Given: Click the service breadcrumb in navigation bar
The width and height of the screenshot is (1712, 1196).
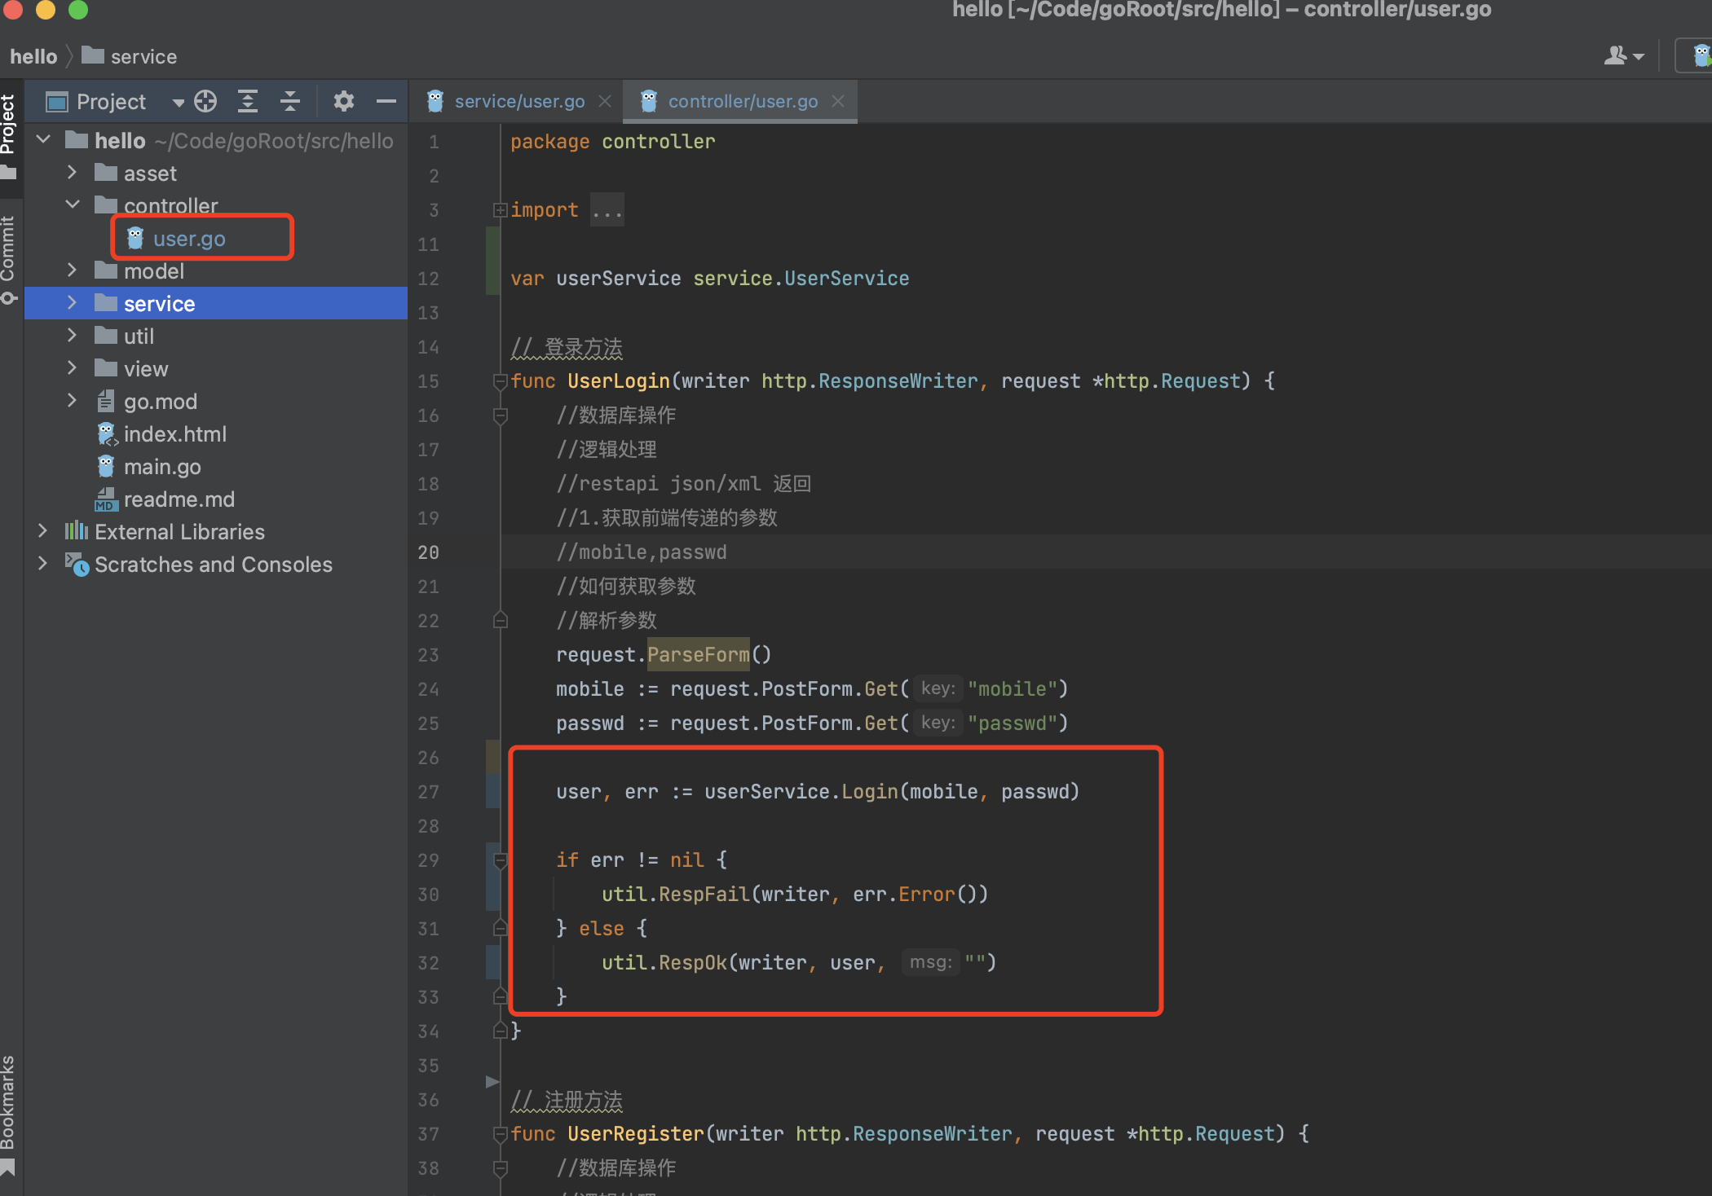Looking at the screenshot, I should click(143, 56).
